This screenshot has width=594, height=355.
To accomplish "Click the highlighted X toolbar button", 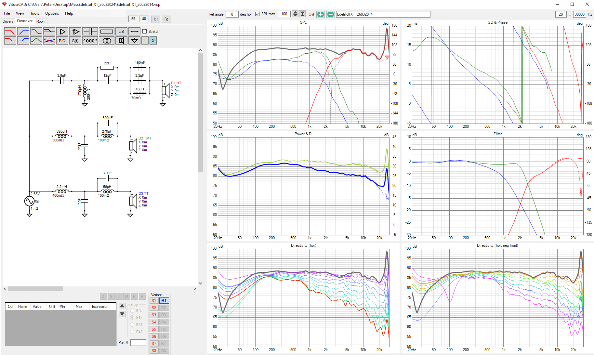I will 153,41.
